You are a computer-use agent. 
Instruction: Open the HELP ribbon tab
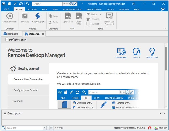(x=137, y=10)
